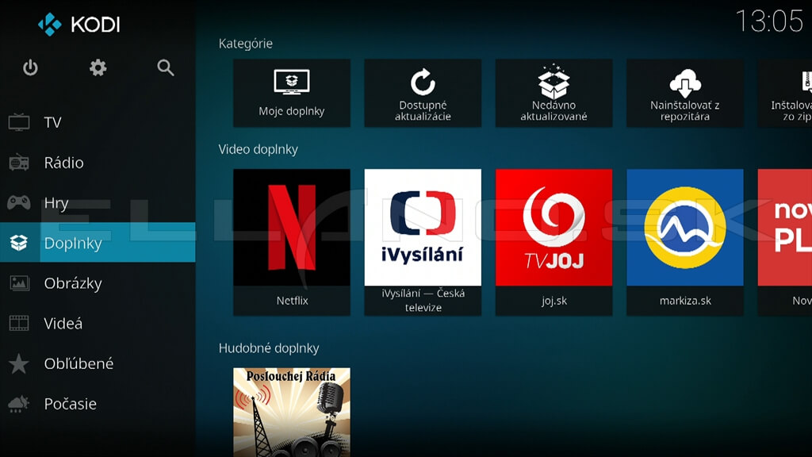Launch the joj.sk TV JOJ add-on
The height and width of the screenshot is (457, 812).
click(x=553, y=242)
